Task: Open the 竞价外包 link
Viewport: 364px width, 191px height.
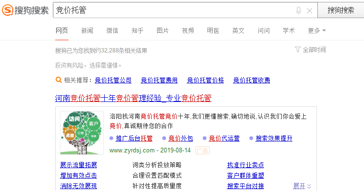Action: click(181, 138)
